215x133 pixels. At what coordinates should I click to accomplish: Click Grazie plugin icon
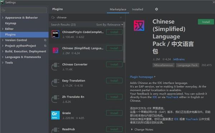tap(56, 115)
